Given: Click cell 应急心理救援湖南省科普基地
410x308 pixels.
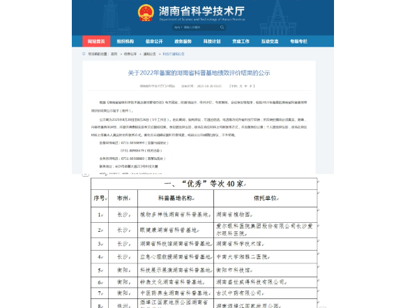Looking at the screenshot, I should (176, 257).
